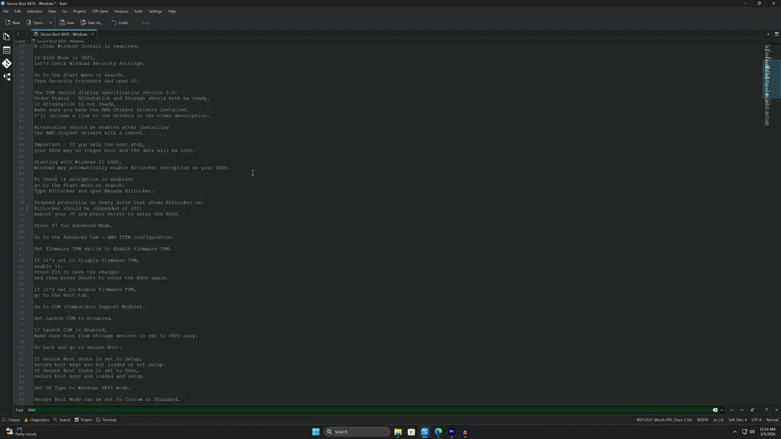Toggle INSERT mode in status bar
Image resolution: width=781 pixels, height=439 pixels.
703,419
